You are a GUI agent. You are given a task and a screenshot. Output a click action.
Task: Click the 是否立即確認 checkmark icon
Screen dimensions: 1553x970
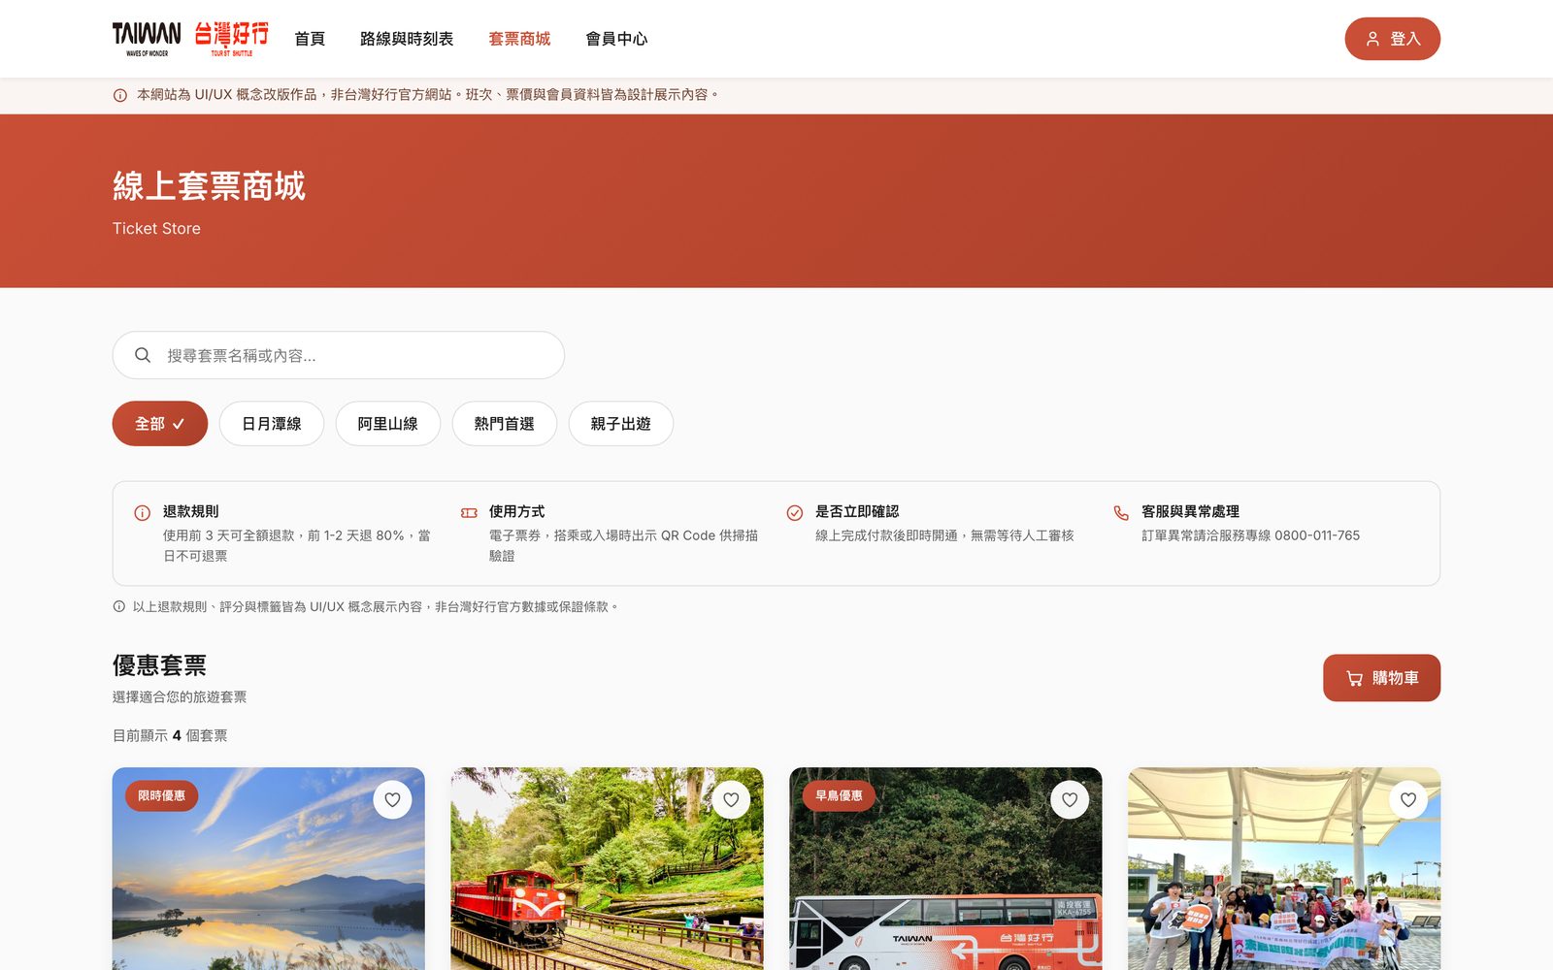click(x=795, y=512)
